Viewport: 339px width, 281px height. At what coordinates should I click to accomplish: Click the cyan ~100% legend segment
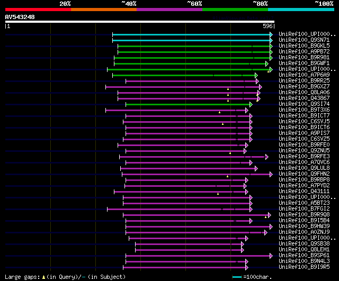(301, 10)
